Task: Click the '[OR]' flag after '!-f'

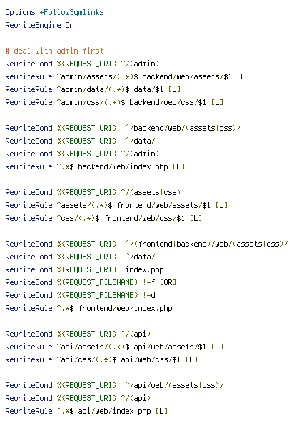Action: (x=168, y=282)
